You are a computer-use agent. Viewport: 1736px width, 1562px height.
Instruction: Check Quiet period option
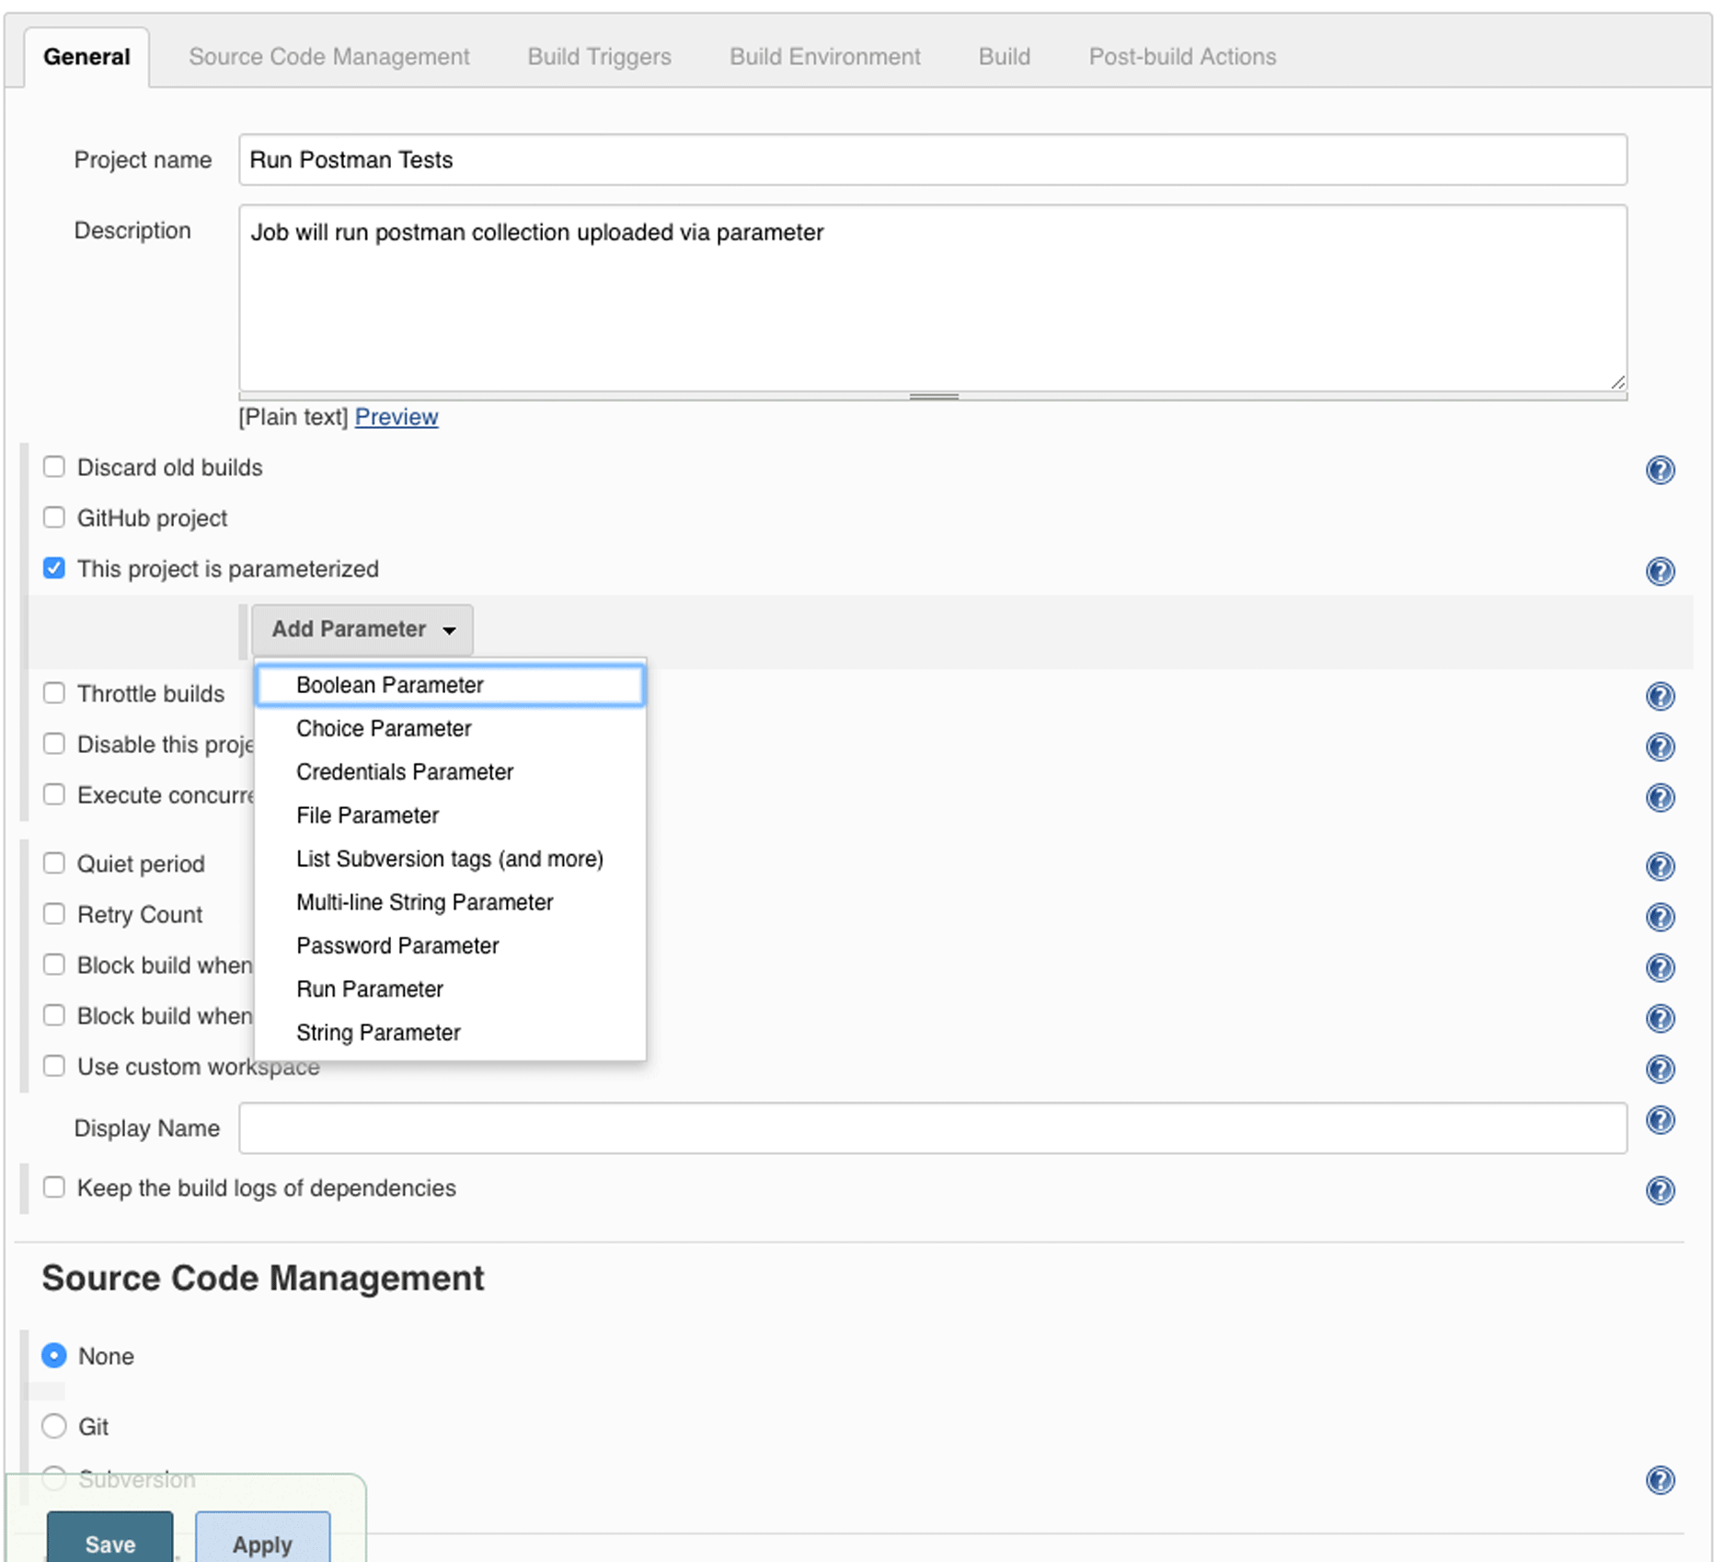click(x=54, y=862)
